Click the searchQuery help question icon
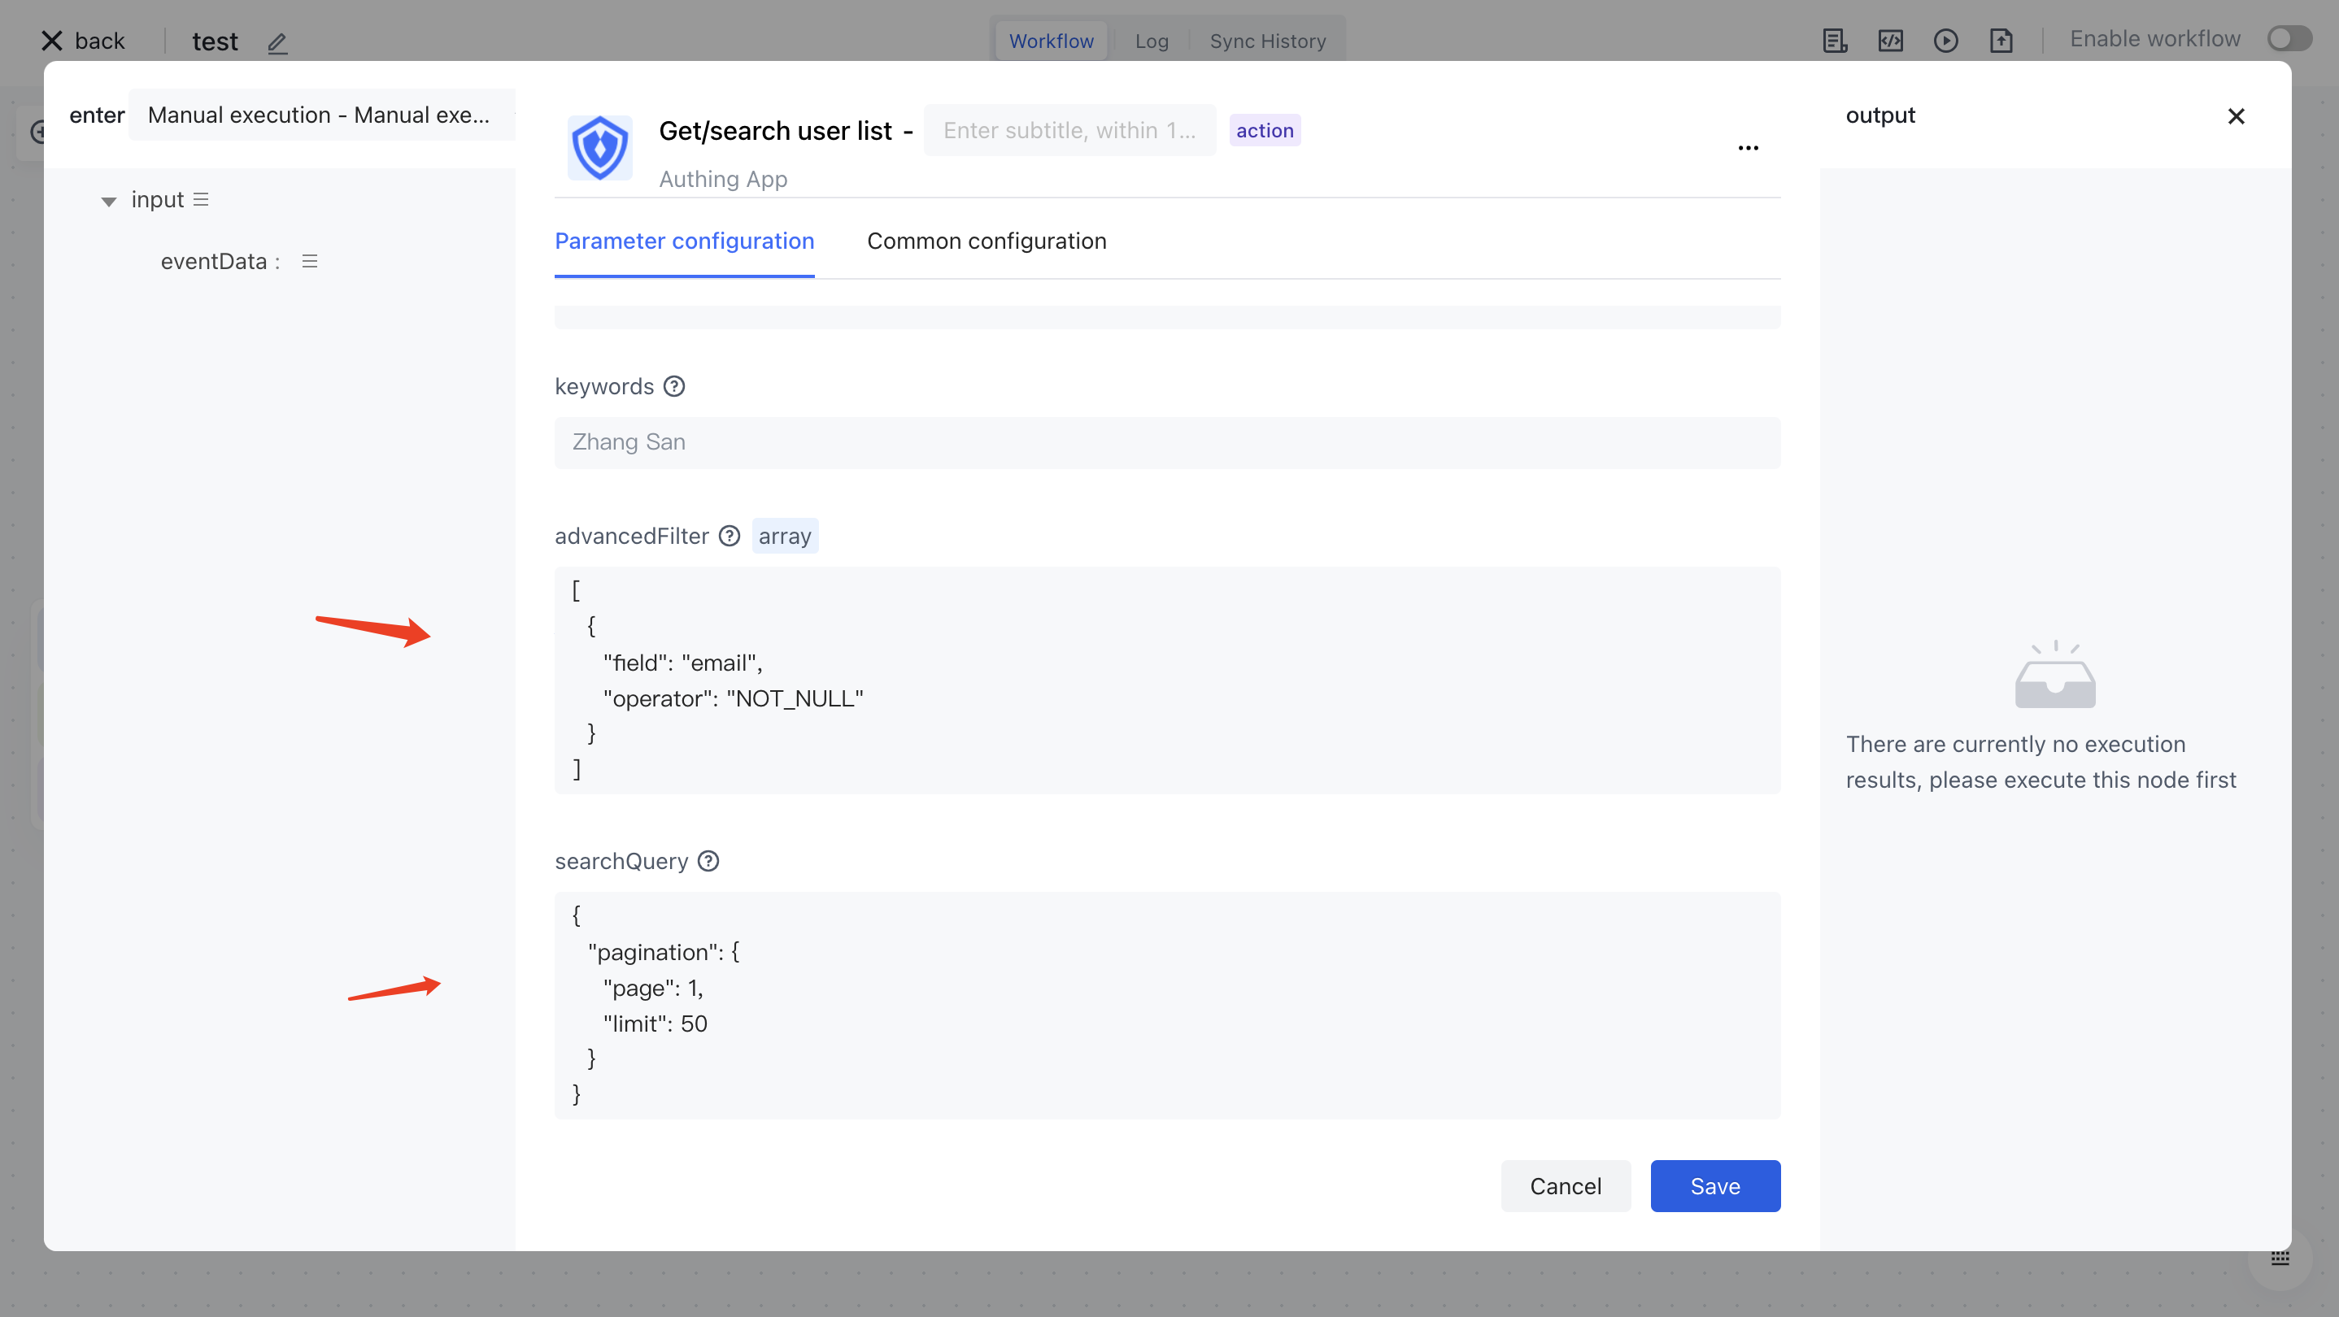 click(x=708, y=862)
